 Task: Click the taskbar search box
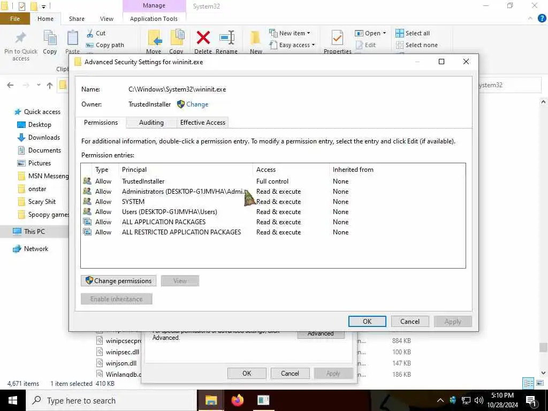(x=111, y=400)
